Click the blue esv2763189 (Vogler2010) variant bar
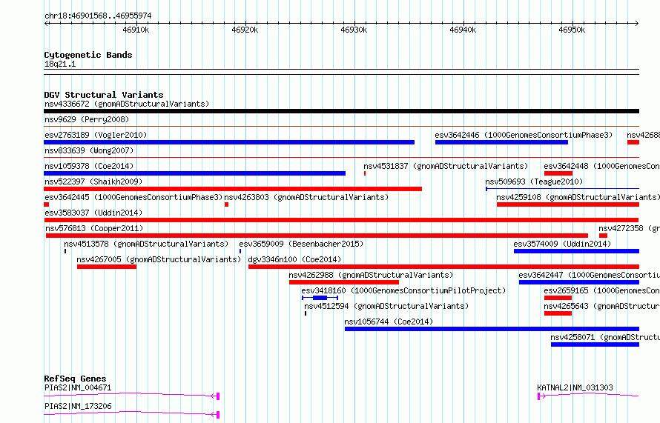660x423 pixels. tap(229, 142)
